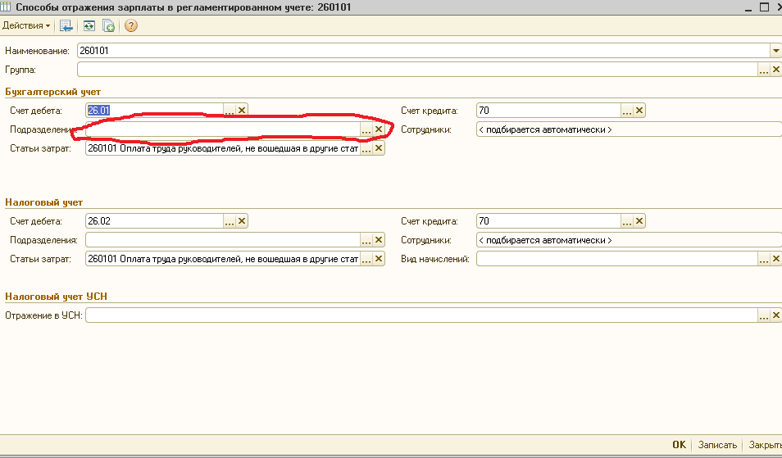Image resolution: width=782 pixels, height=458 pixels.
Task: Click into the empty Группа input field
Action: click(x=418, y=70)
